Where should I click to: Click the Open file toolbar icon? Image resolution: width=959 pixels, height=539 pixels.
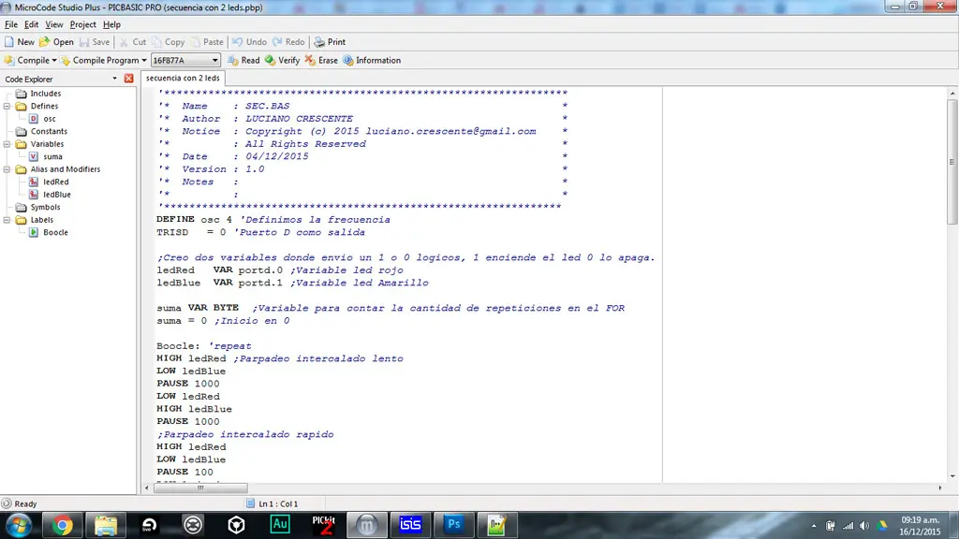click(45, 42)
